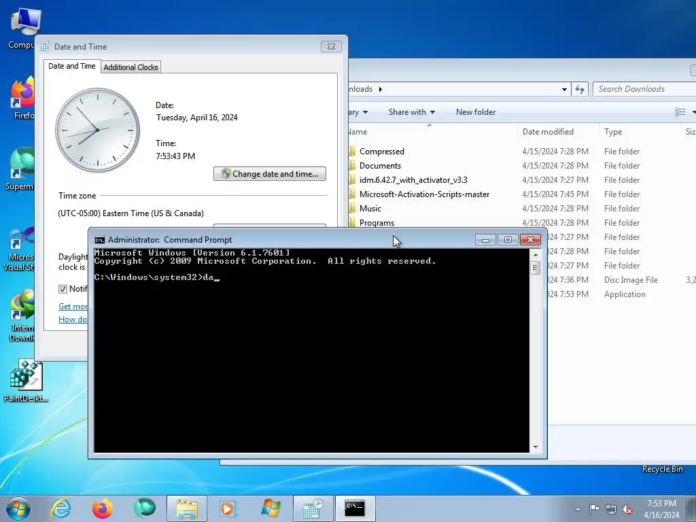The height and width of the screenshot is (522, 696).
Task: Sort by the Name column header
Action: click(x=432, y=132)
